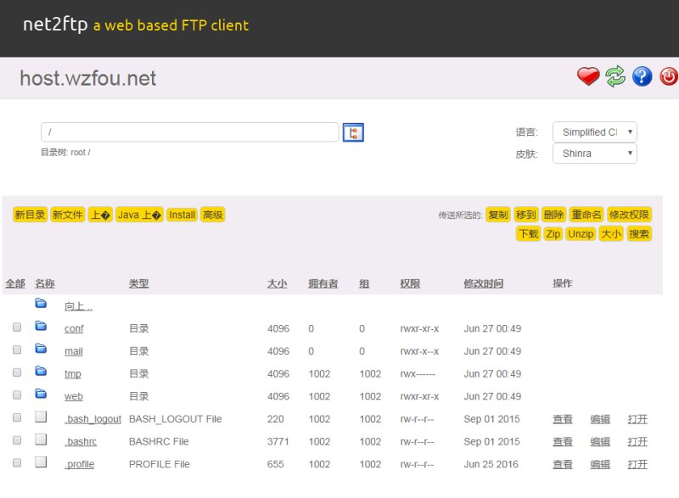This screenshot has width=679, height=498.
Task: Click the 下载 download button
Action: tap(528, 234)
